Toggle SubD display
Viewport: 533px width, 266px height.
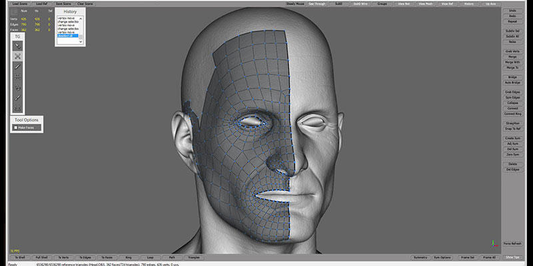click(x=339, y=4)
